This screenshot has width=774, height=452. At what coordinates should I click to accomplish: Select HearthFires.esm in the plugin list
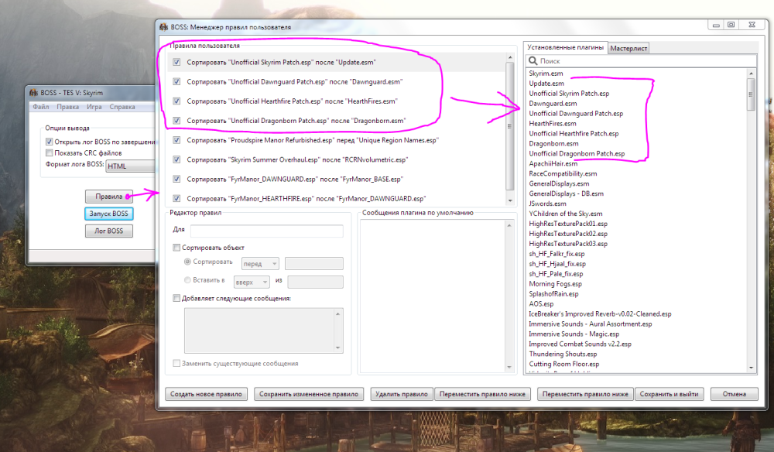(553, 123)
